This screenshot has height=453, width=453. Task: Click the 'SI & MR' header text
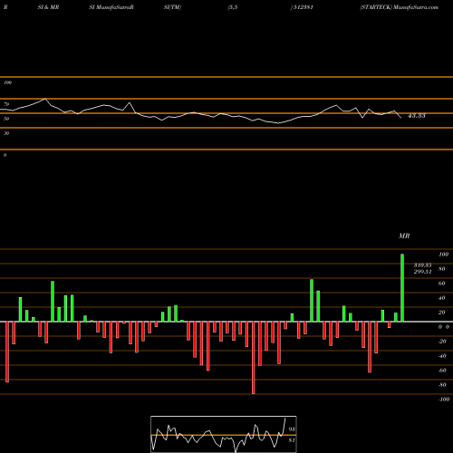(x=48, y=7)
